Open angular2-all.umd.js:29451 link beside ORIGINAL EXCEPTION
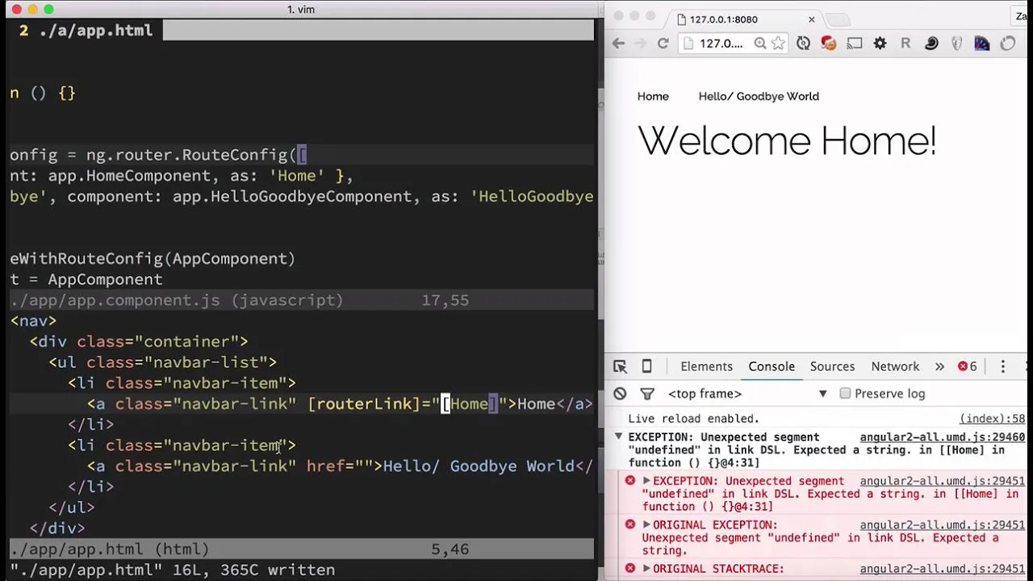Viewport: 1033px width, 581px height. click(x=942, y=525)
